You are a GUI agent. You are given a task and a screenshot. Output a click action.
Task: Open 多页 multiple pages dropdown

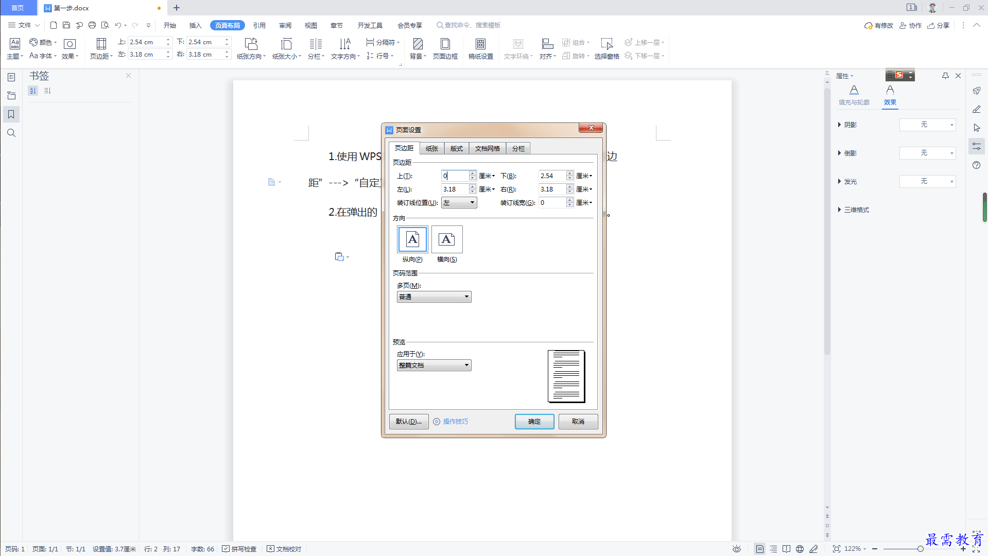tap(434, 297)
